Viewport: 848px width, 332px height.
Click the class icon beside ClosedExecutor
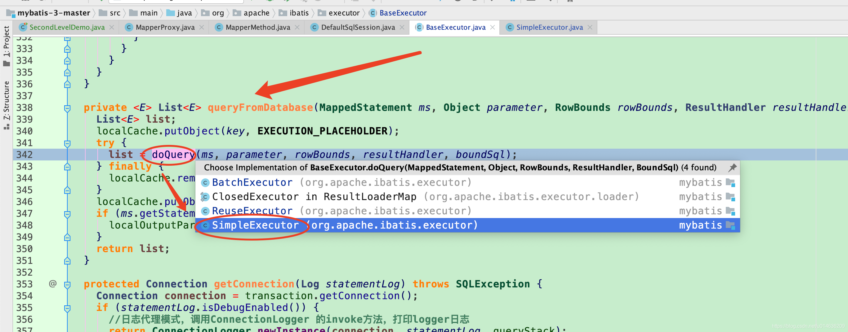coord(205,197)
